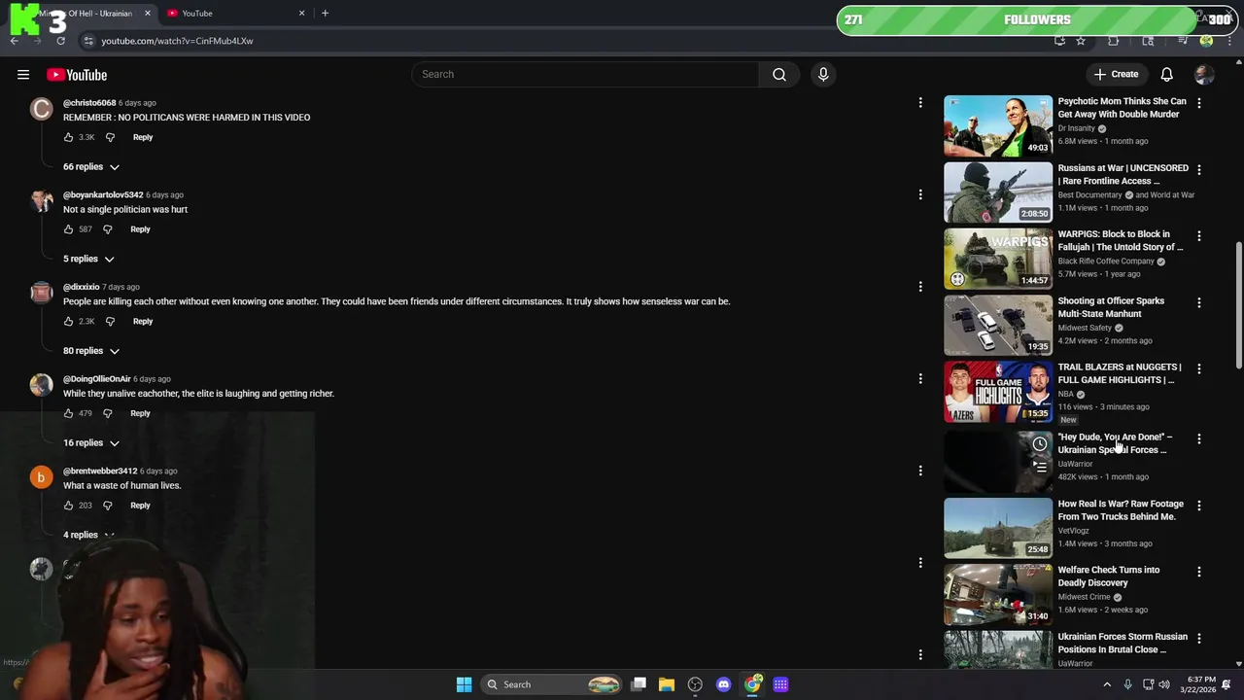
Task: Like the @brentwebber3412 comment
Action: point(68,506)
